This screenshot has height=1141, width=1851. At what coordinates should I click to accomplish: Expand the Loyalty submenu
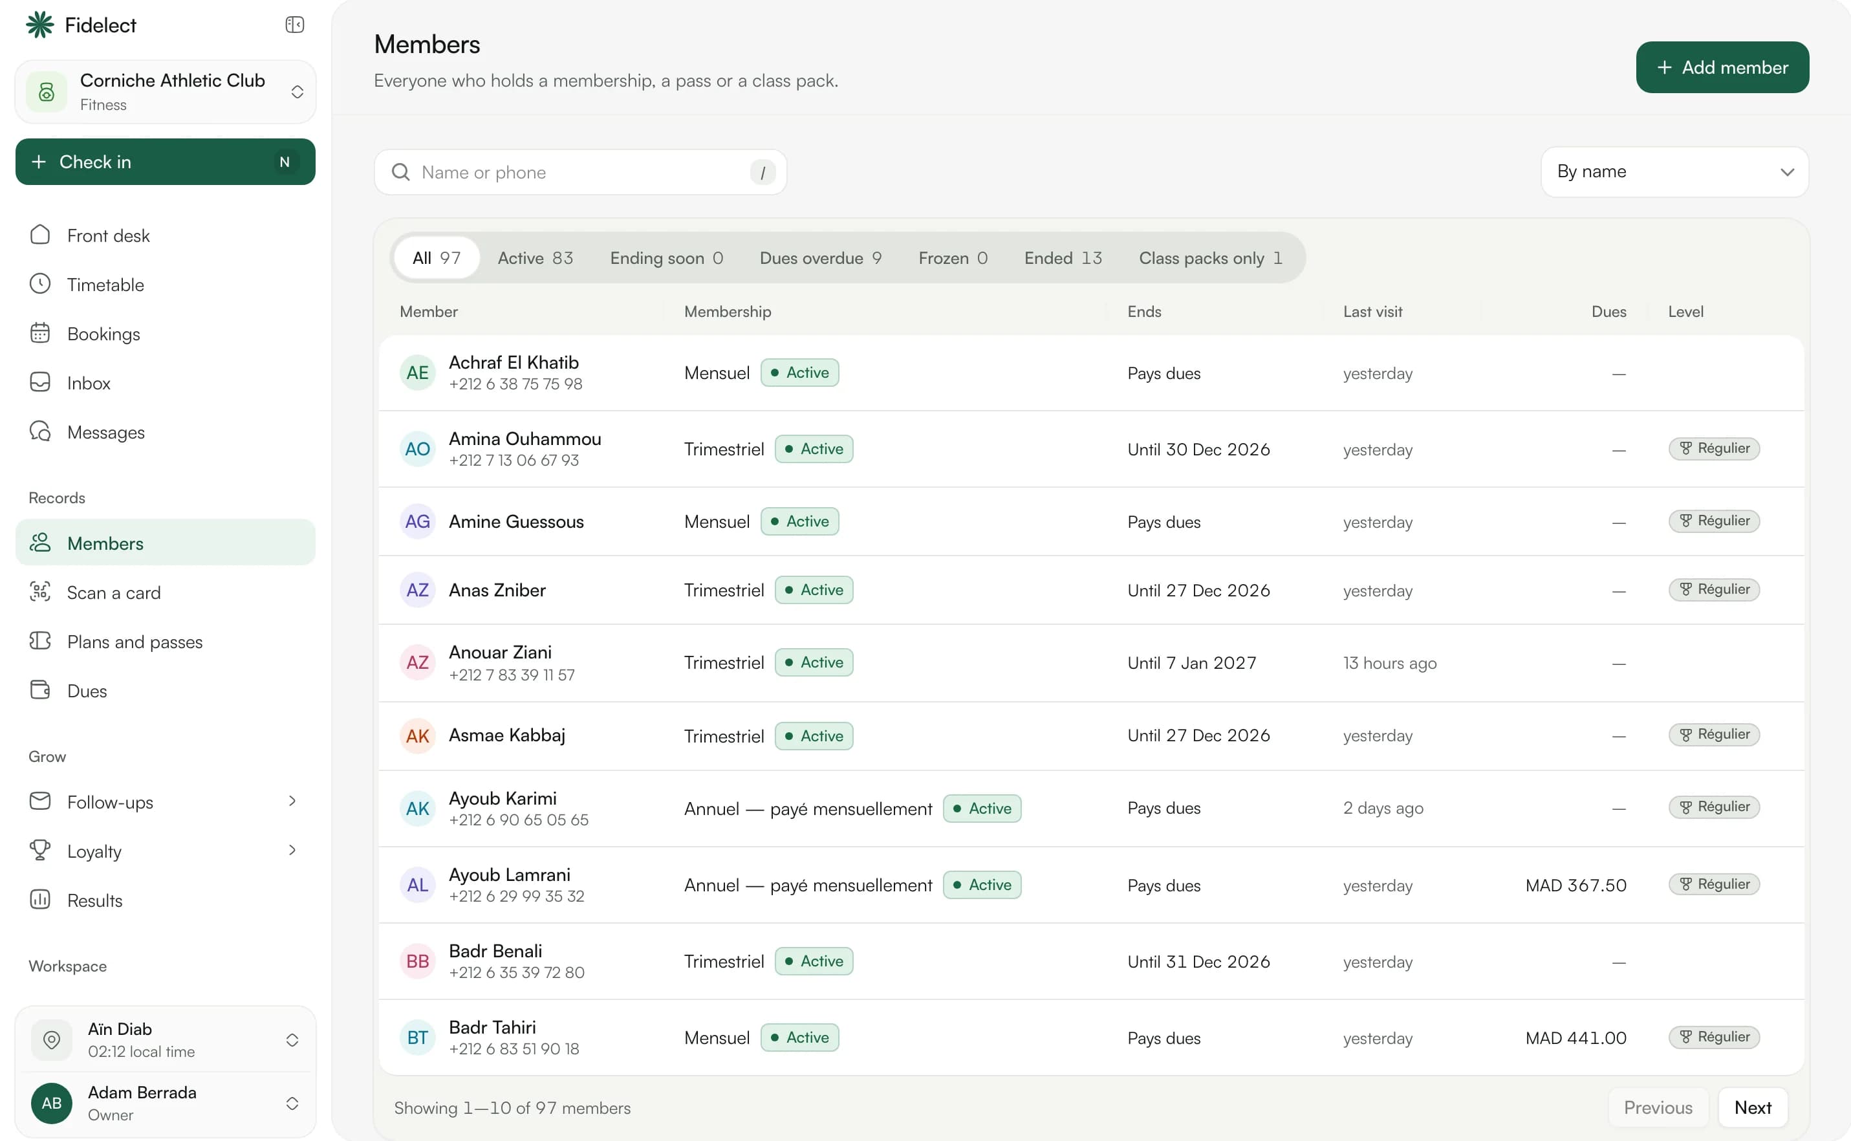coord(292,851)
